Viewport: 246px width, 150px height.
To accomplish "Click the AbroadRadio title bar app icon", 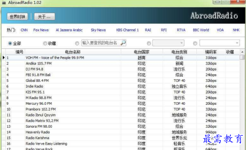I will [4, 2].
